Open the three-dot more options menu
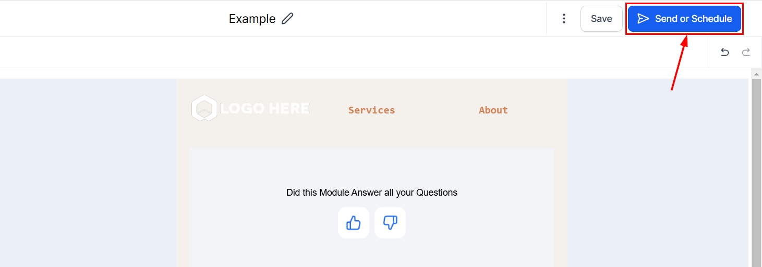762x267 pixels. pyautogui.click(x=564, y=19)
